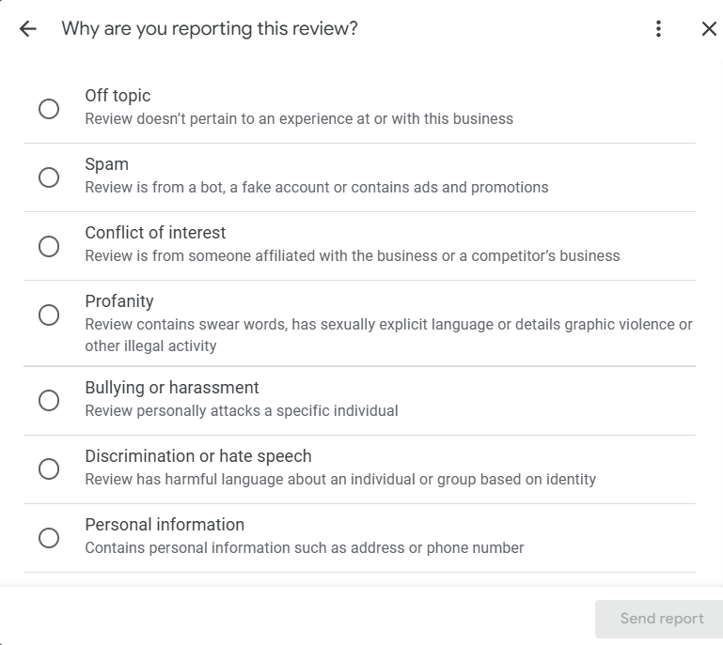Image resolution: width=723 pixels, height=645 pixels.
Task: Click 'Review doesn't pertain to an experience' description
Action: (299, 119)
